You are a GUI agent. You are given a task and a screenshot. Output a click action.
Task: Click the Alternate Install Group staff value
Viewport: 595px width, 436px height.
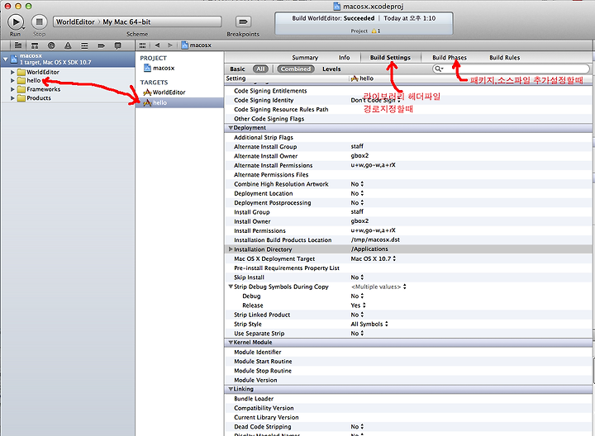pyautogui.click(x=357, y=146)
